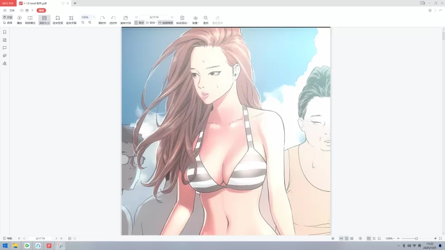The image size is (445, 250).
Task: Toggle the hand tool
Action: pyautogui.click(x=7, y=17)
